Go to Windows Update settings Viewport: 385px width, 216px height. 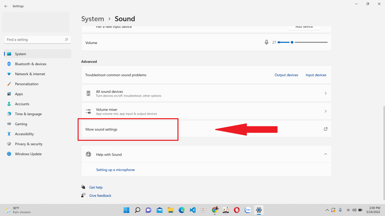(x=28, y=154)
